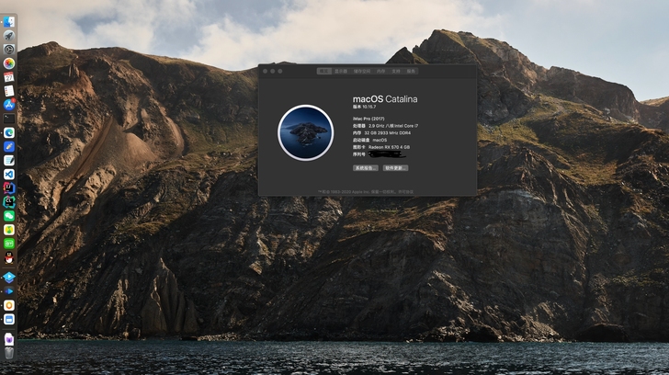
Task: Open IntelliJ IDEA from the dock
Action: pyautogui.click(x=9, y=187)
